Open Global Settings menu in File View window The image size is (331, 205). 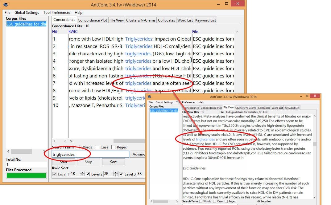[164, 102]
